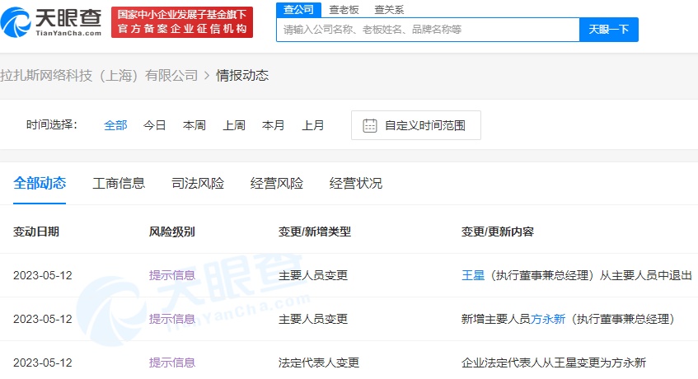Click 提示信息 in the 王星 退出 row
Viewport: 698px width, 379px height.
pyautogui.click(x=172, y=276)
